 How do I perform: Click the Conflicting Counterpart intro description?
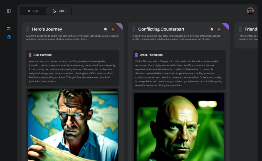(x=176, y=37)
